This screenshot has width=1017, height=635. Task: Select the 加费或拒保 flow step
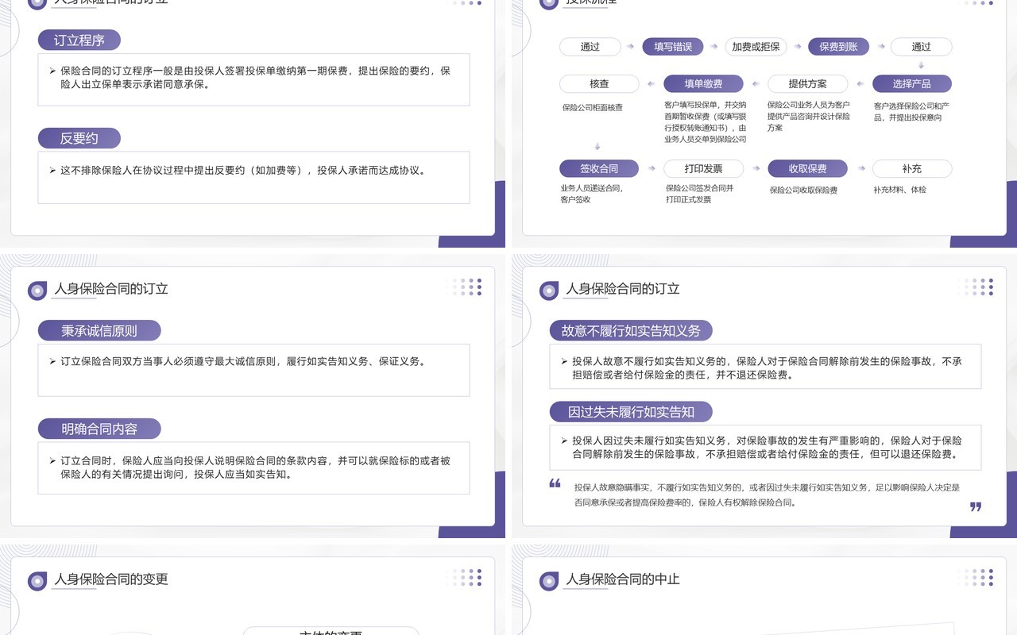coord(756,47)
